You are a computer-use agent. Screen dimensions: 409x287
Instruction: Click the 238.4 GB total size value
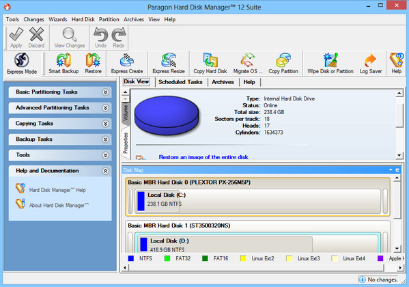click(274, 112)
